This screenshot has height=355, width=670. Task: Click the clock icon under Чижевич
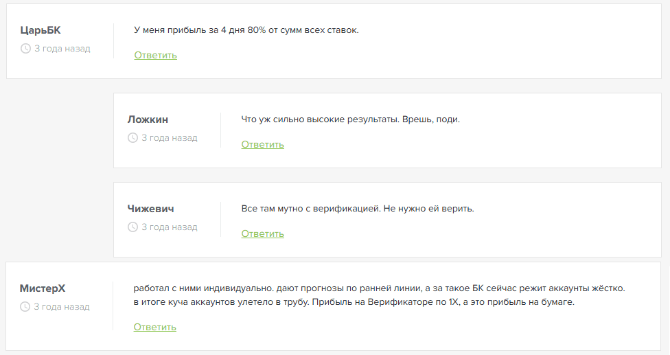click(133, 227)
